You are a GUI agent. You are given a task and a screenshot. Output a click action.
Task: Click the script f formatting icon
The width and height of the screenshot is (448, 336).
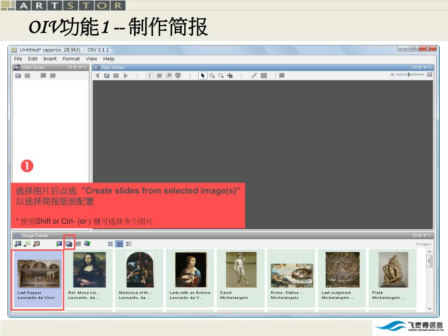(254, 75)
